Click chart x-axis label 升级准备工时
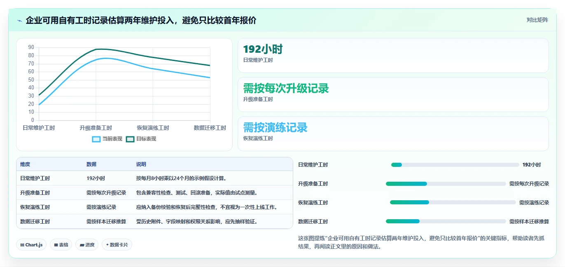The width and height of the screenshot is (565, 267). [x=96, y=128]
